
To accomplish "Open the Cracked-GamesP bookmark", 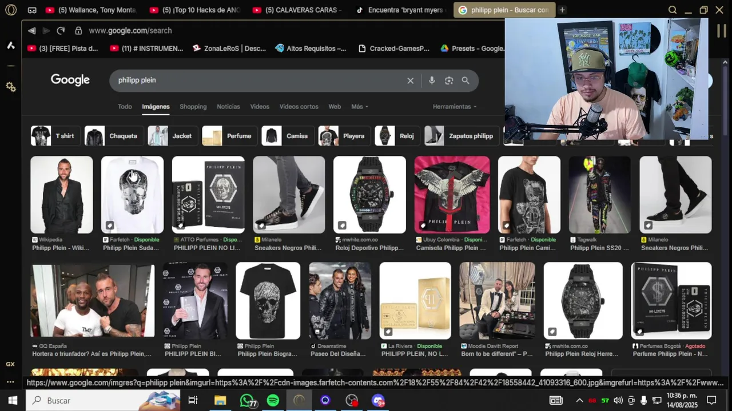I will point(393,49).
